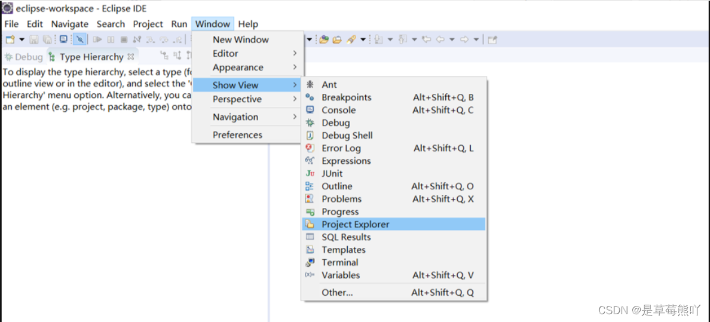Choose New Window from the Window menu

coord(247,40)
